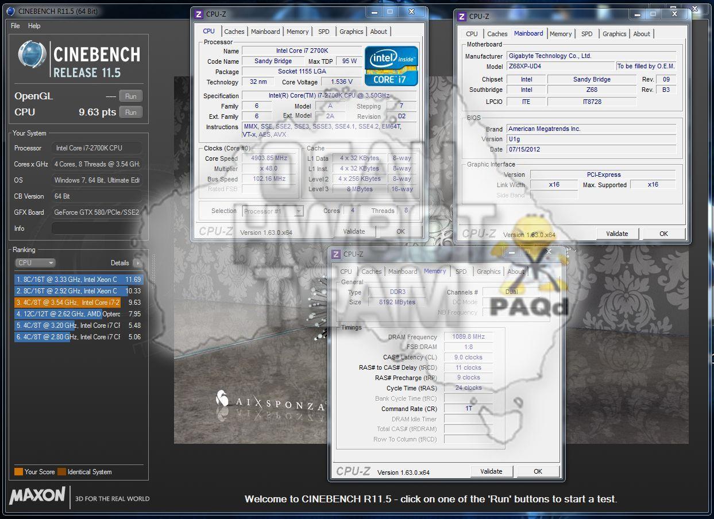Open the Help menu in Cinebench
The height and width of the screenshot is (519, 714).
pos(34,26)
